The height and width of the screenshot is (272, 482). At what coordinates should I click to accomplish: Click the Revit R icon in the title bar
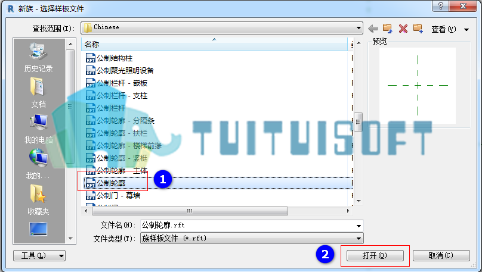[x=11, y=8]
